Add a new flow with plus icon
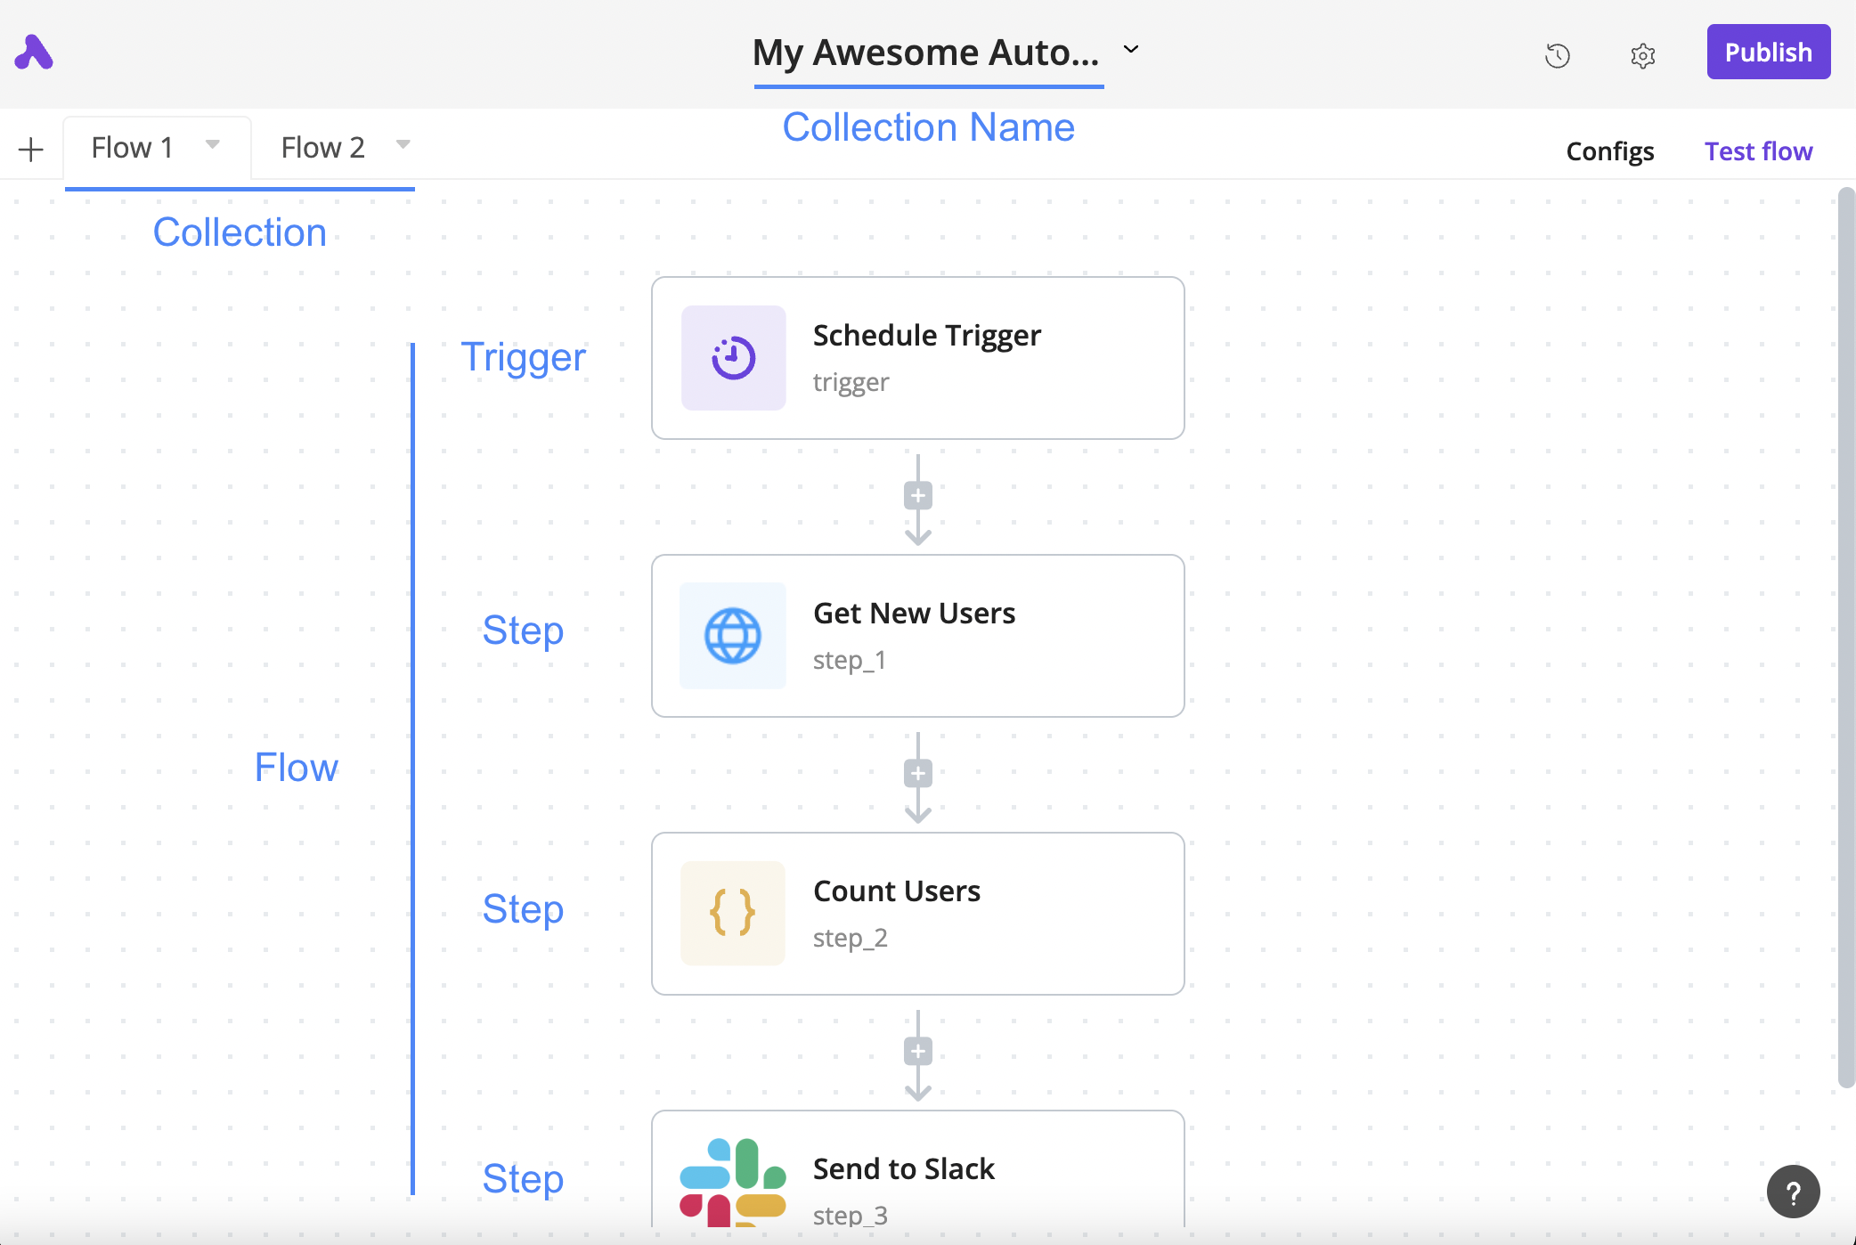Image resolution: width=1856 pixels, height=1245 pixels. pyautogui.click(x=31, y=149)
